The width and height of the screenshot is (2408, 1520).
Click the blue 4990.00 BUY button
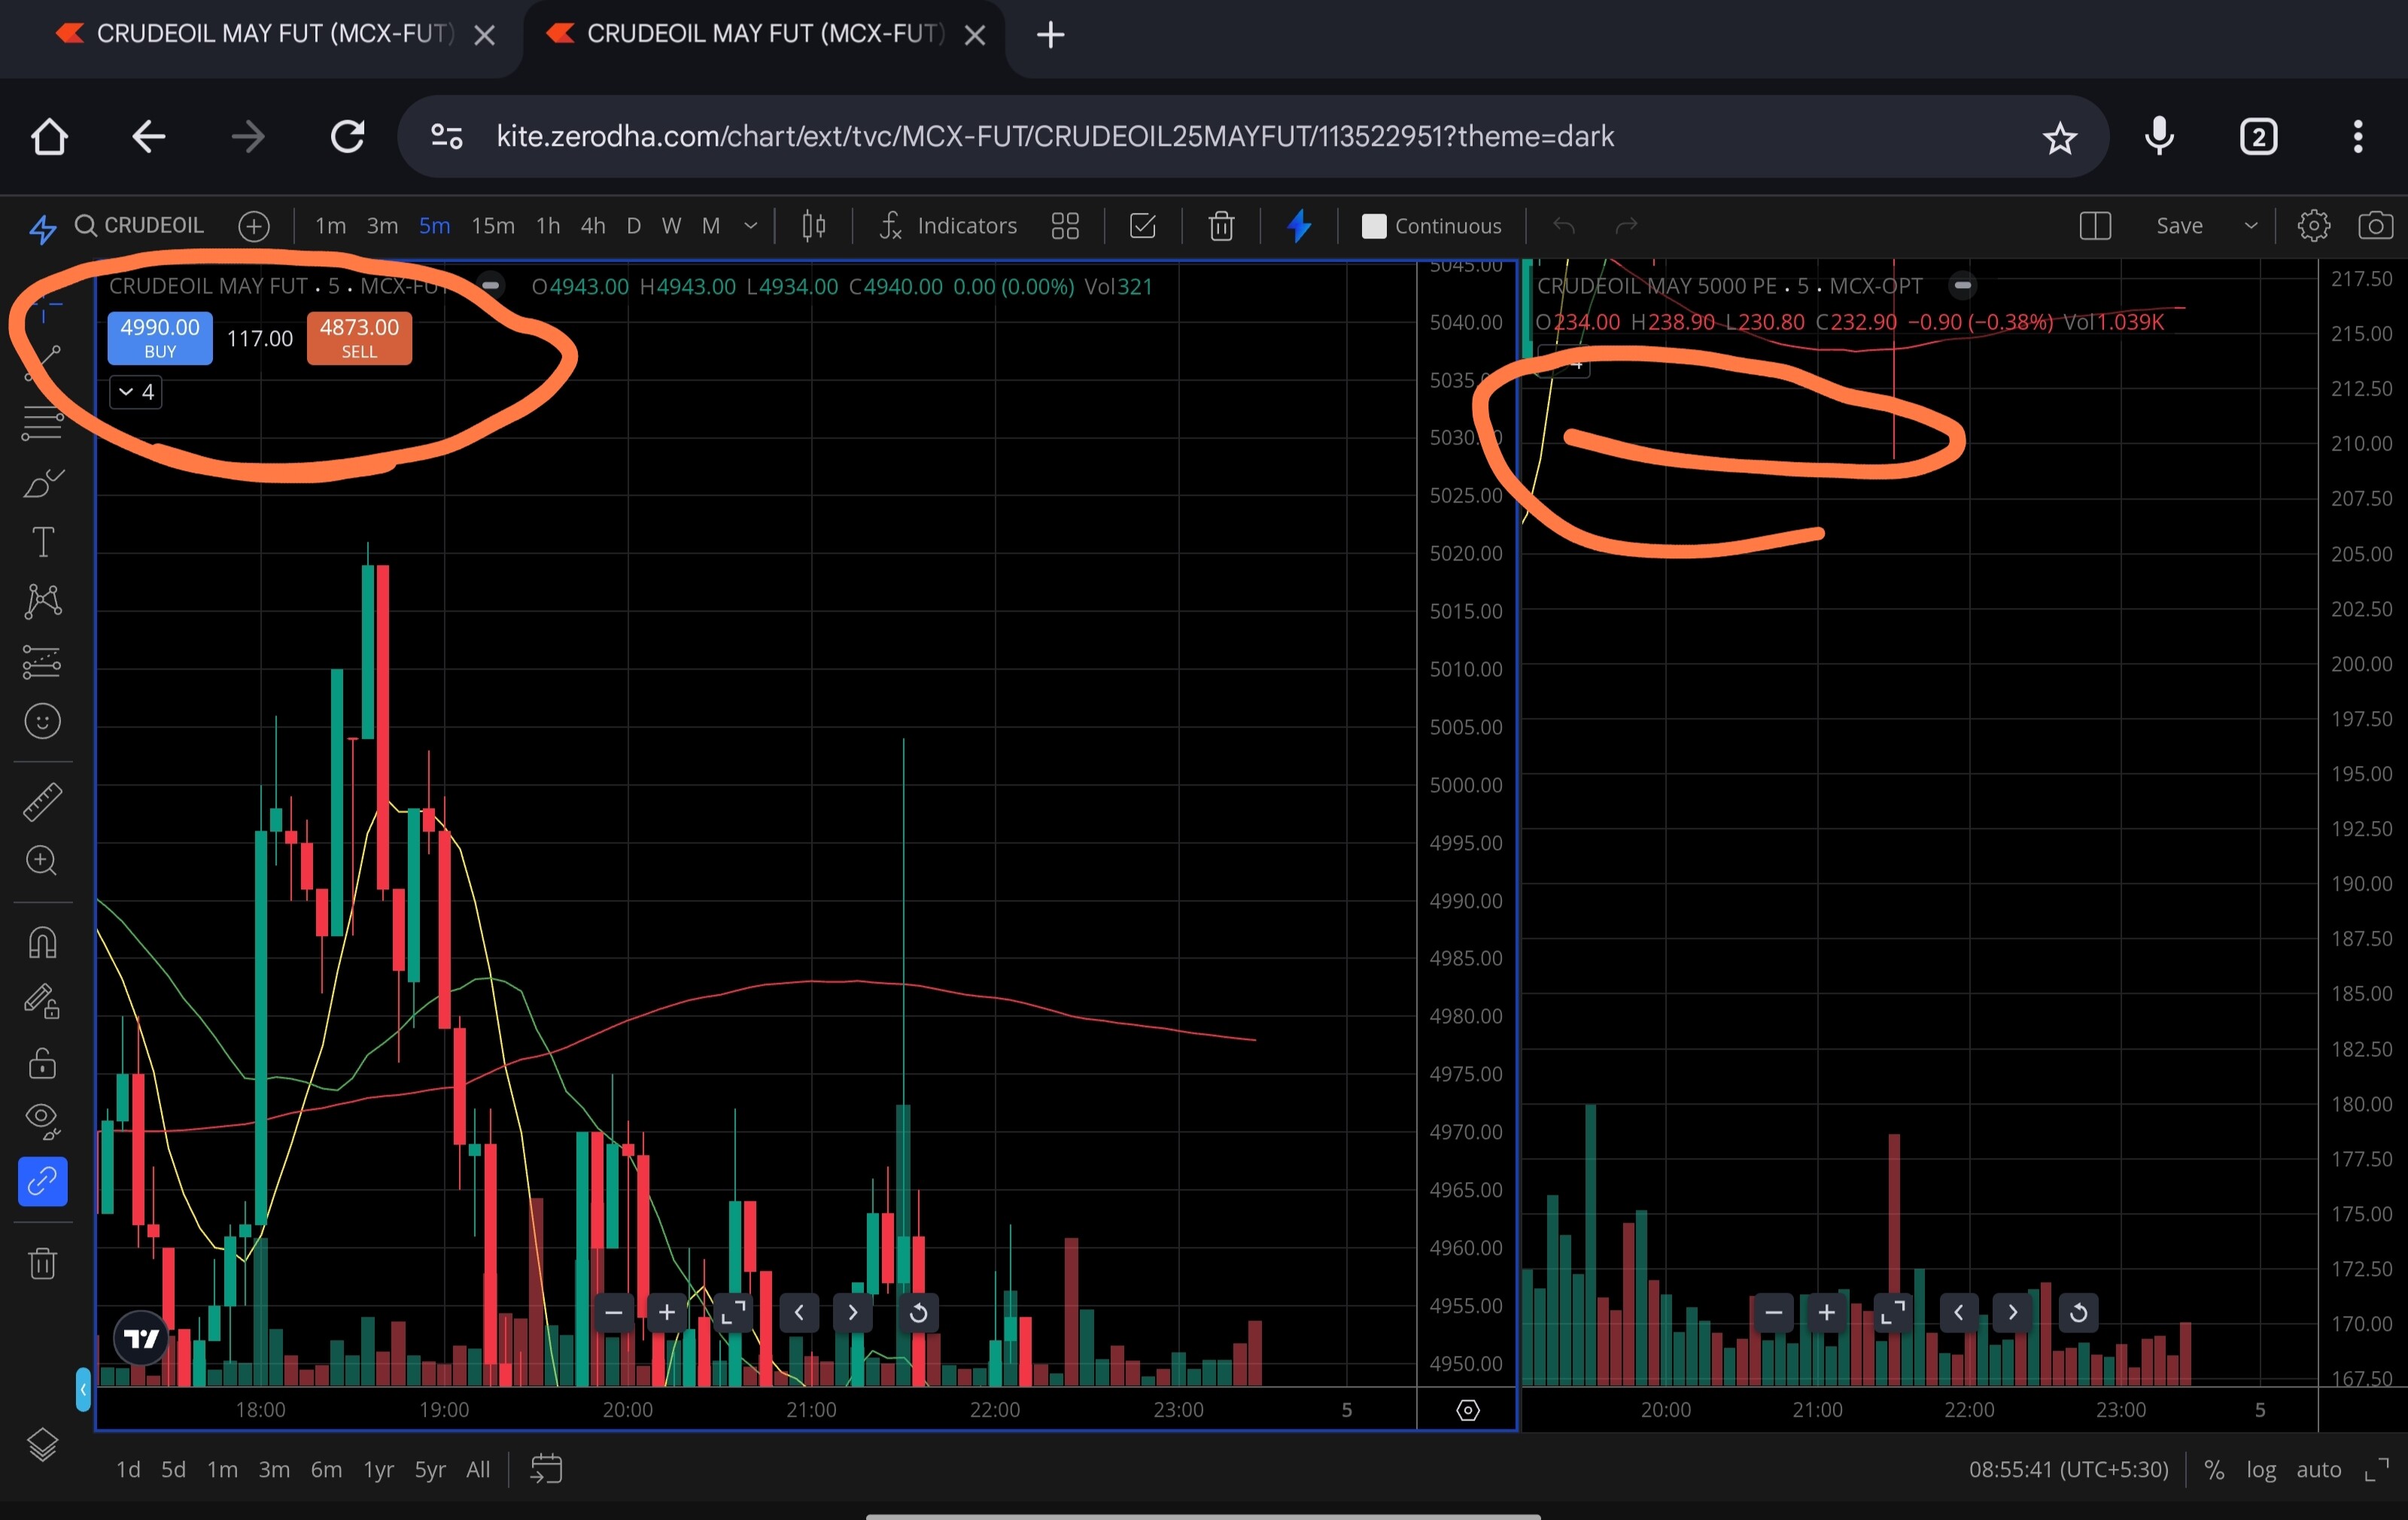[x=160, y=338]
